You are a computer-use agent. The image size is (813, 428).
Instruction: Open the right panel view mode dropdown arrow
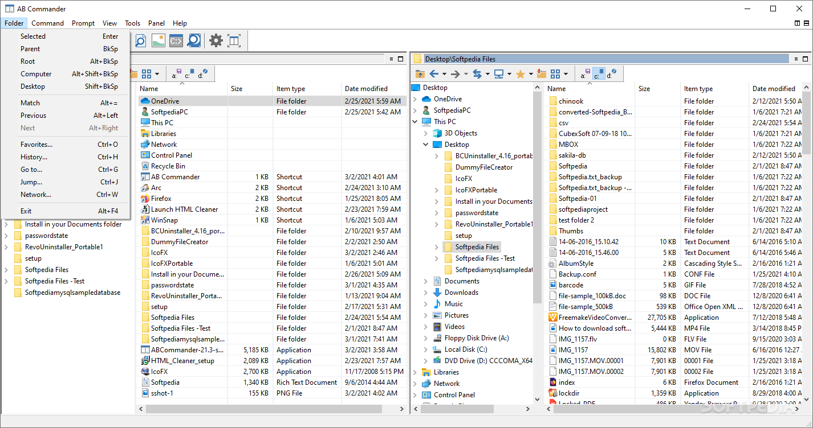point(566,74)
